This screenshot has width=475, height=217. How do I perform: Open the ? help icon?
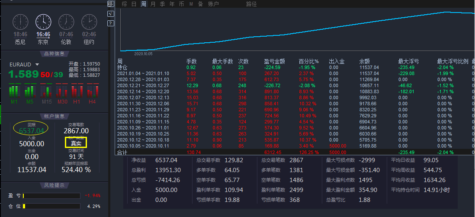(111, 23)
